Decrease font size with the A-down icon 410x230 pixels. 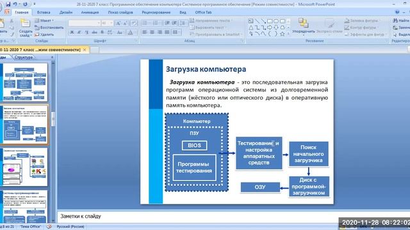[x=126, y=23]
